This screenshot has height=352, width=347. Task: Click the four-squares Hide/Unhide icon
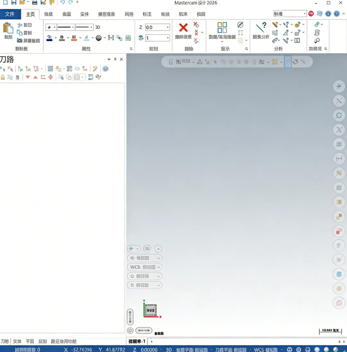point(222,27)
